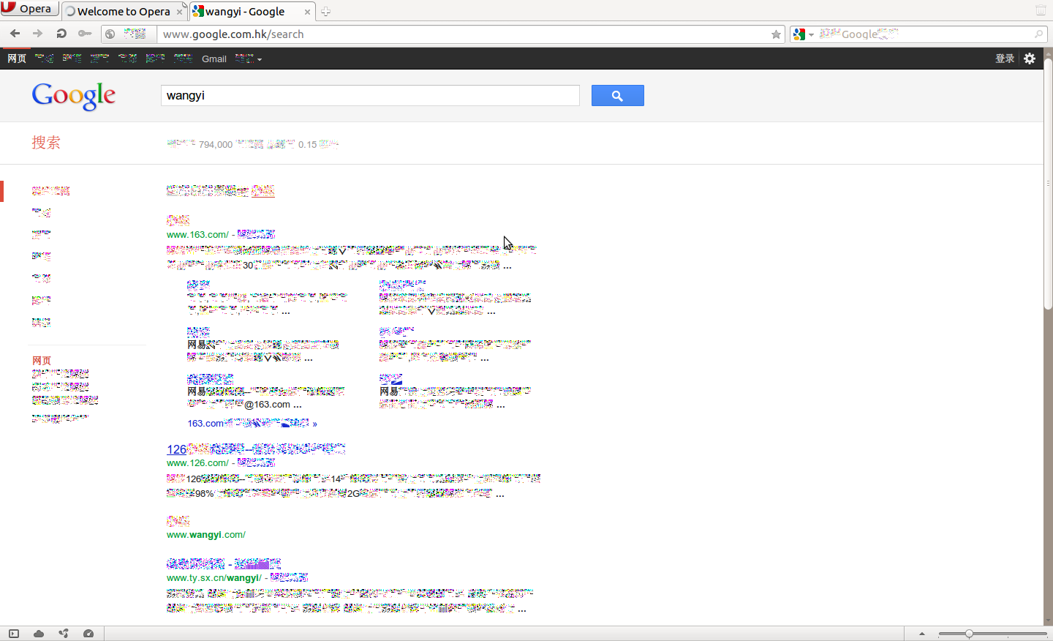
Task: Close the wangyi - Google tab
Action: [307, 12]
